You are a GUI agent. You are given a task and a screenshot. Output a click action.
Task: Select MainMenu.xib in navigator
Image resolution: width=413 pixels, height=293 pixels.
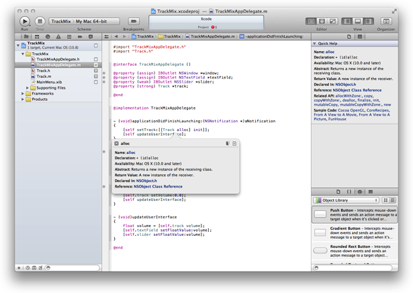[x=58, y=82]
